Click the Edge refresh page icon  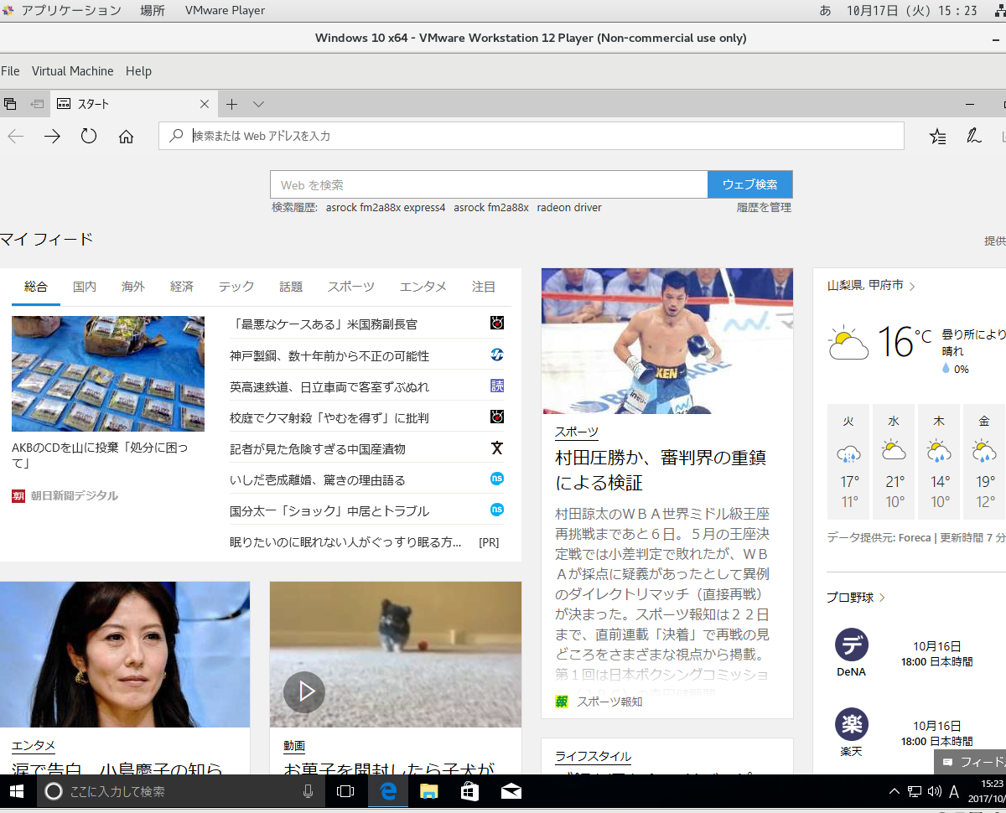click(89, 136)
